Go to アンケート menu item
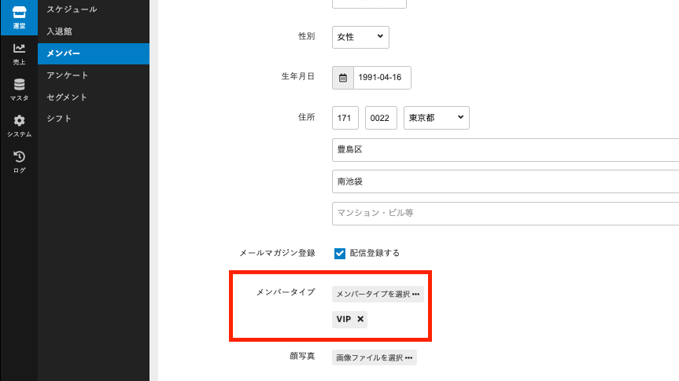 tap(68, 75)
